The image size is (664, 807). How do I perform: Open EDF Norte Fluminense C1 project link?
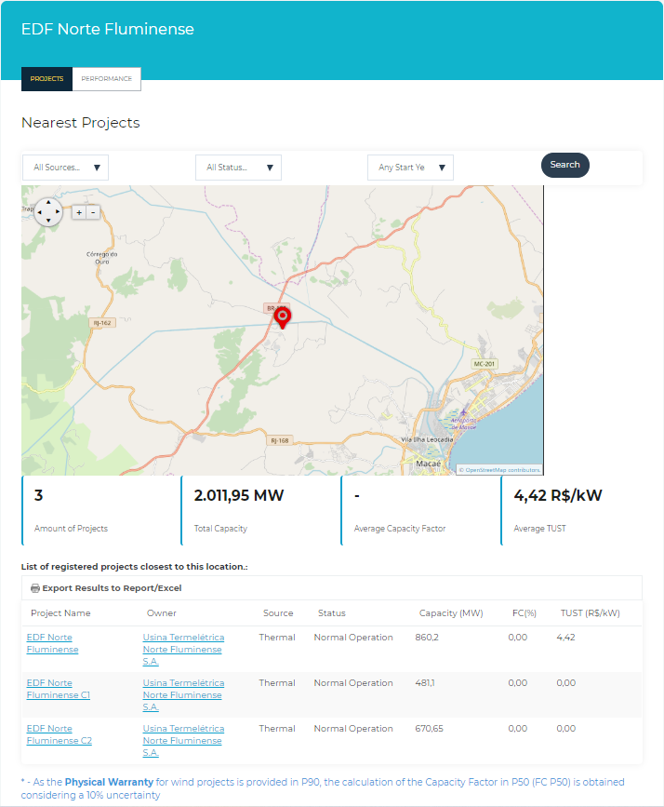pyautogui.click(x=58, y=689)
